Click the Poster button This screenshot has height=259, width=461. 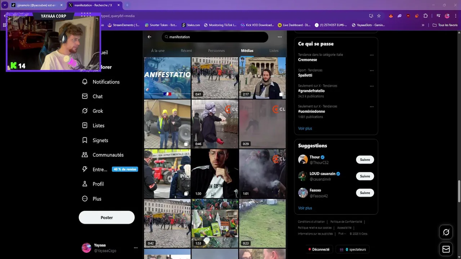[x=107, y=217]
